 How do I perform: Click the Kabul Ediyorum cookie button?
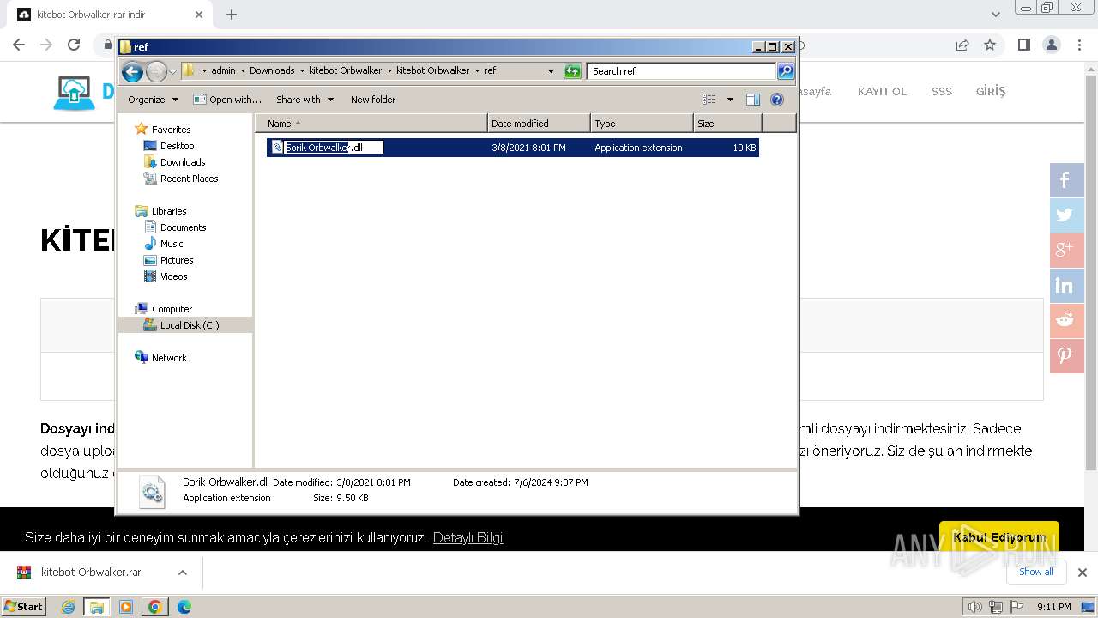[x=999, y=537]
